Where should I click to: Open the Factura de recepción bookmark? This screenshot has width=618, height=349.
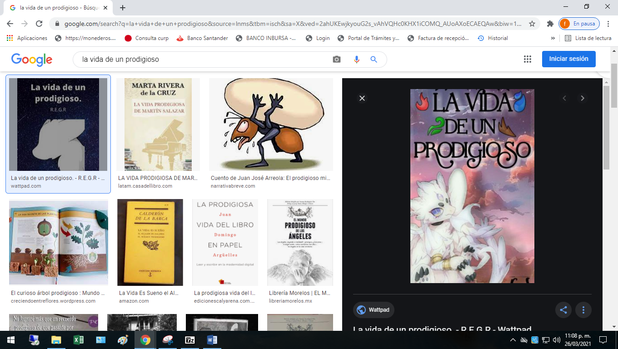click(439, 38)
